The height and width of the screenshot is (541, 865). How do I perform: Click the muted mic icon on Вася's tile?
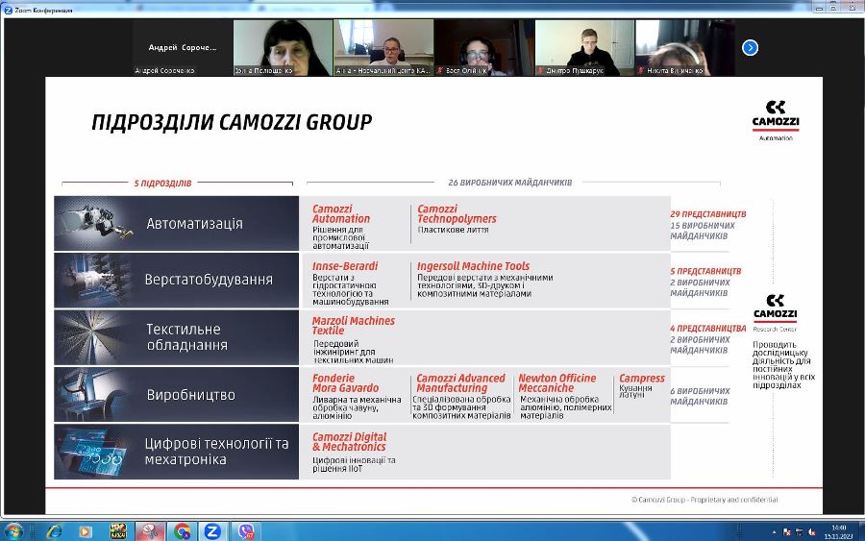440,70
